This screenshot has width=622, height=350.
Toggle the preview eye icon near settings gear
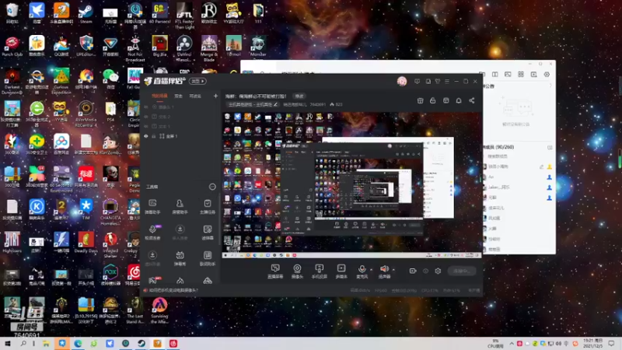(425, 271)
